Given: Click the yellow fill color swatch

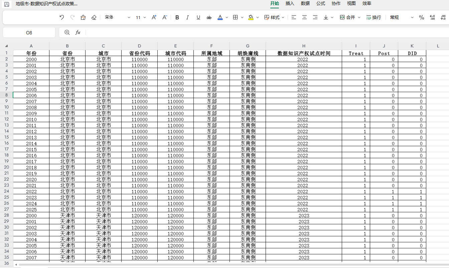Looking at the screenshot, I should (x=251, y=17).
